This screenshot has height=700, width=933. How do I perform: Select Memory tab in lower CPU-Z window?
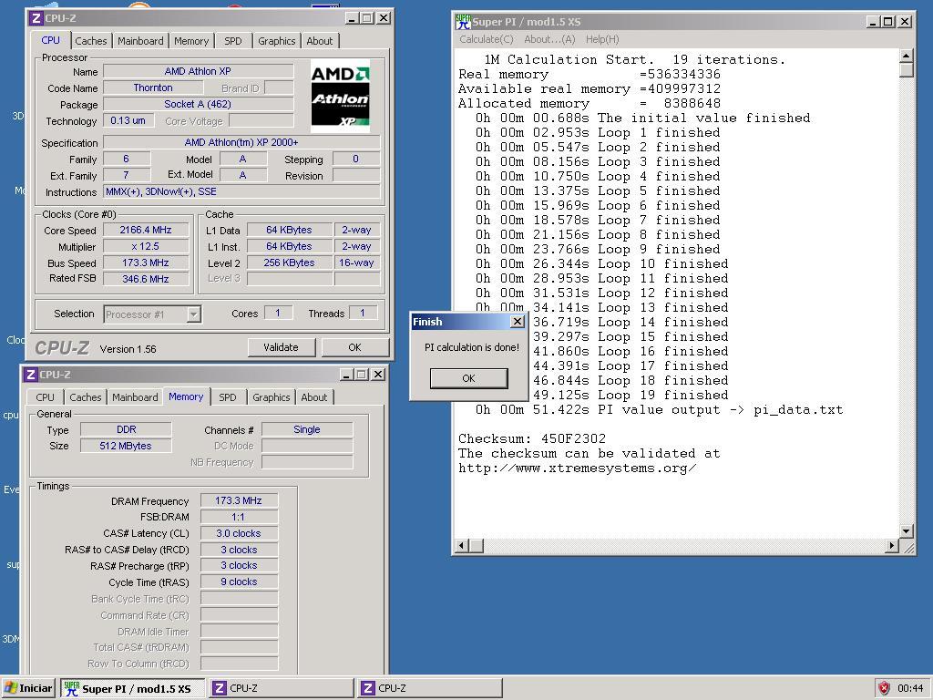point(186,396)
